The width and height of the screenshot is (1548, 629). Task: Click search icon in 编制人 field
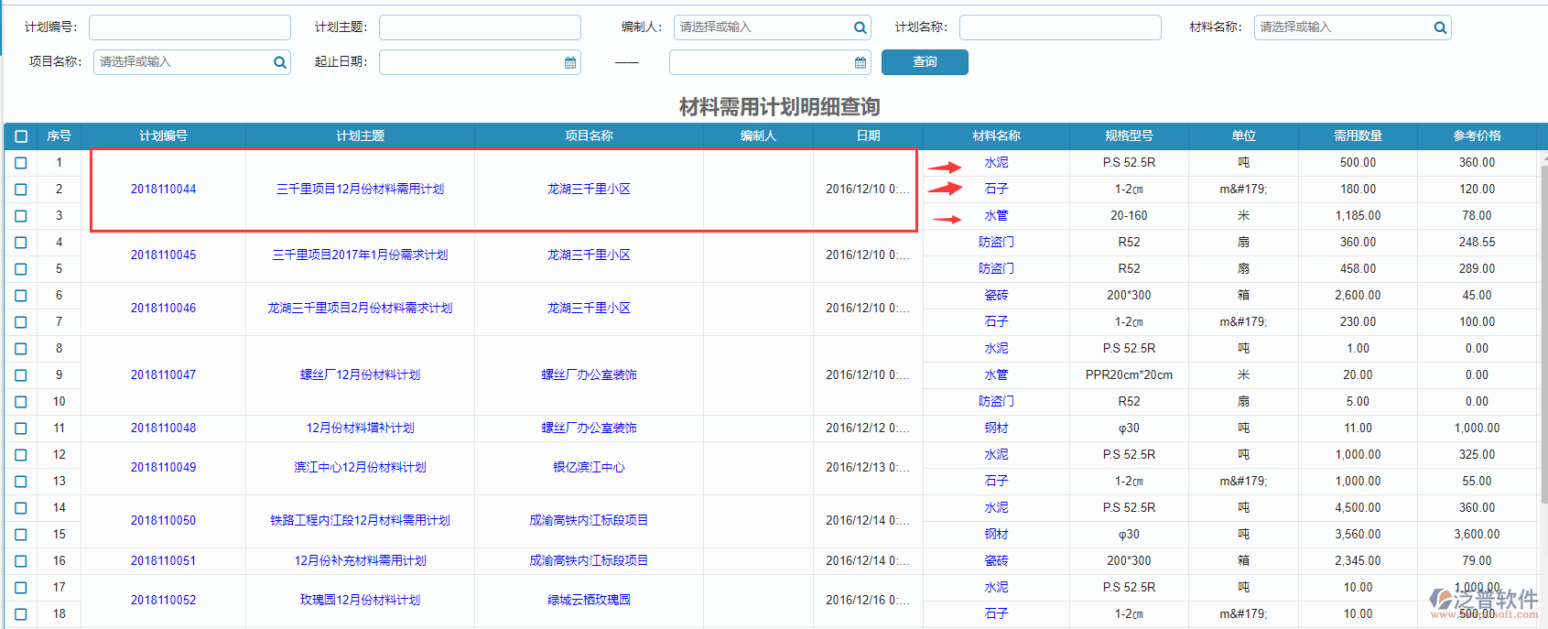[x=860, y=27]
